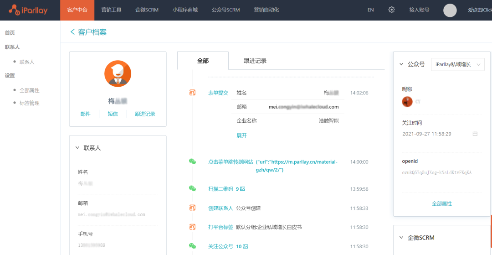Click the 邮件 button under profile
The image size is (492, 255).
click(x=85, y=114)
